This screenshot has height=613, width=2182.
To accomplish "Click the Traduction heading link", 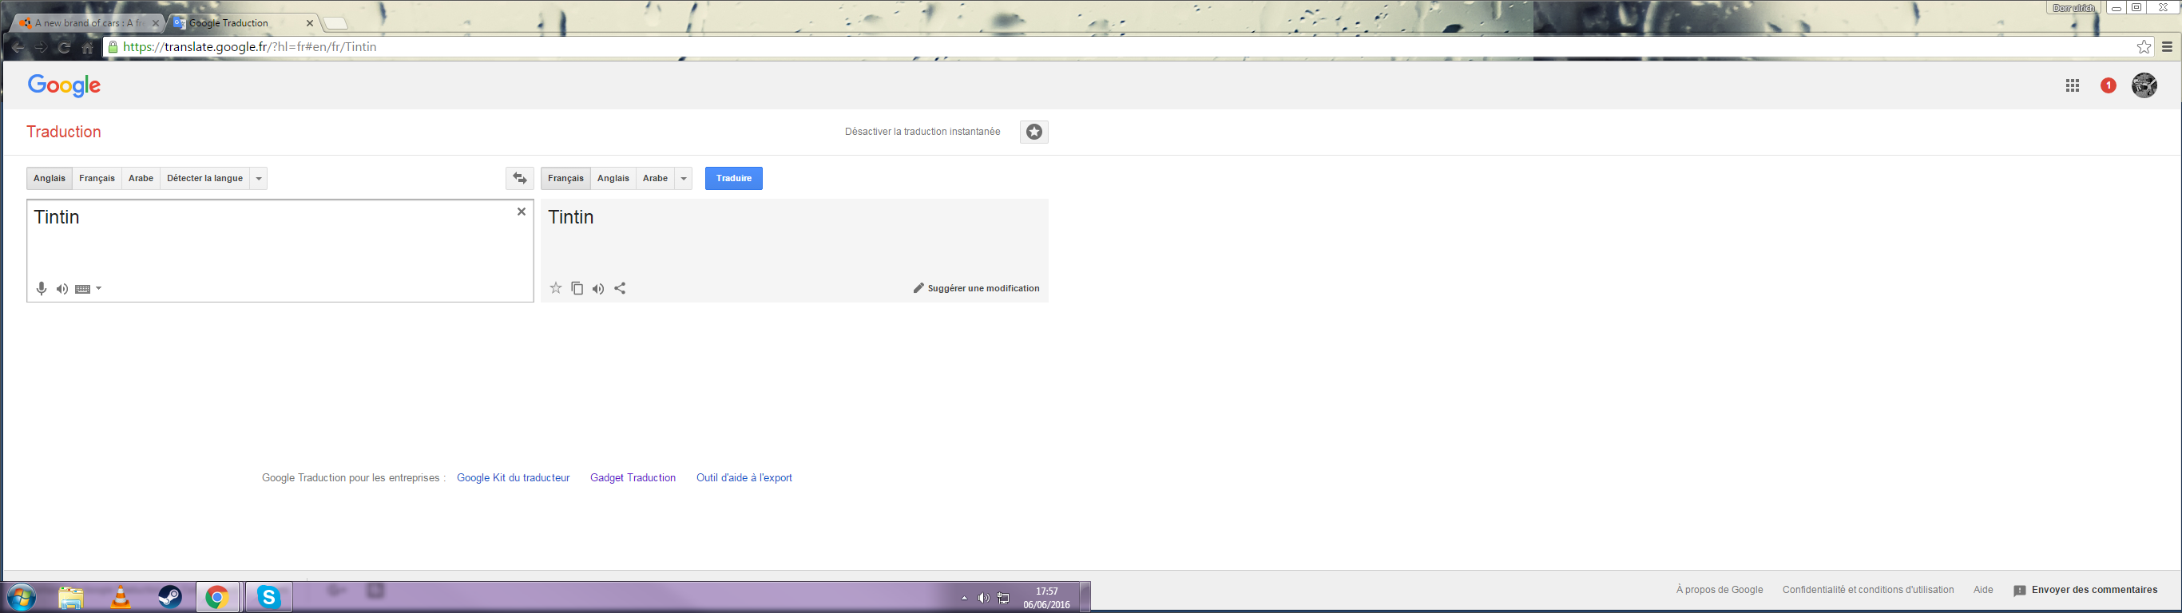I will 64,132.
